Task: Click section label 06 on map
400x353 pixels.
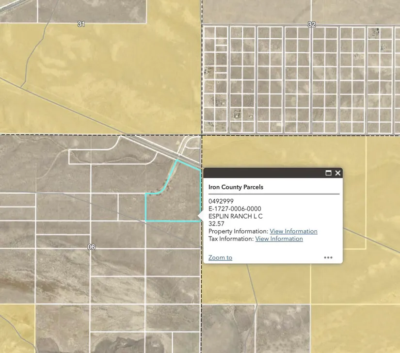Action: pos(91,247)
